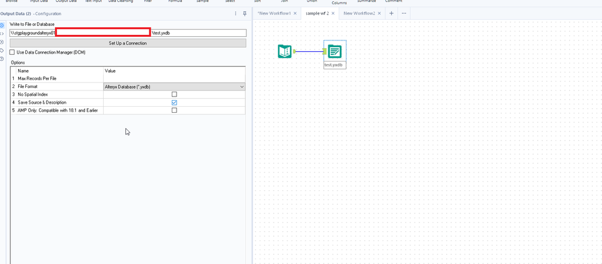Viewport: 602px width, 264px height.
Task: Open the File Format dropdown
Action: (x=174, y=87)
